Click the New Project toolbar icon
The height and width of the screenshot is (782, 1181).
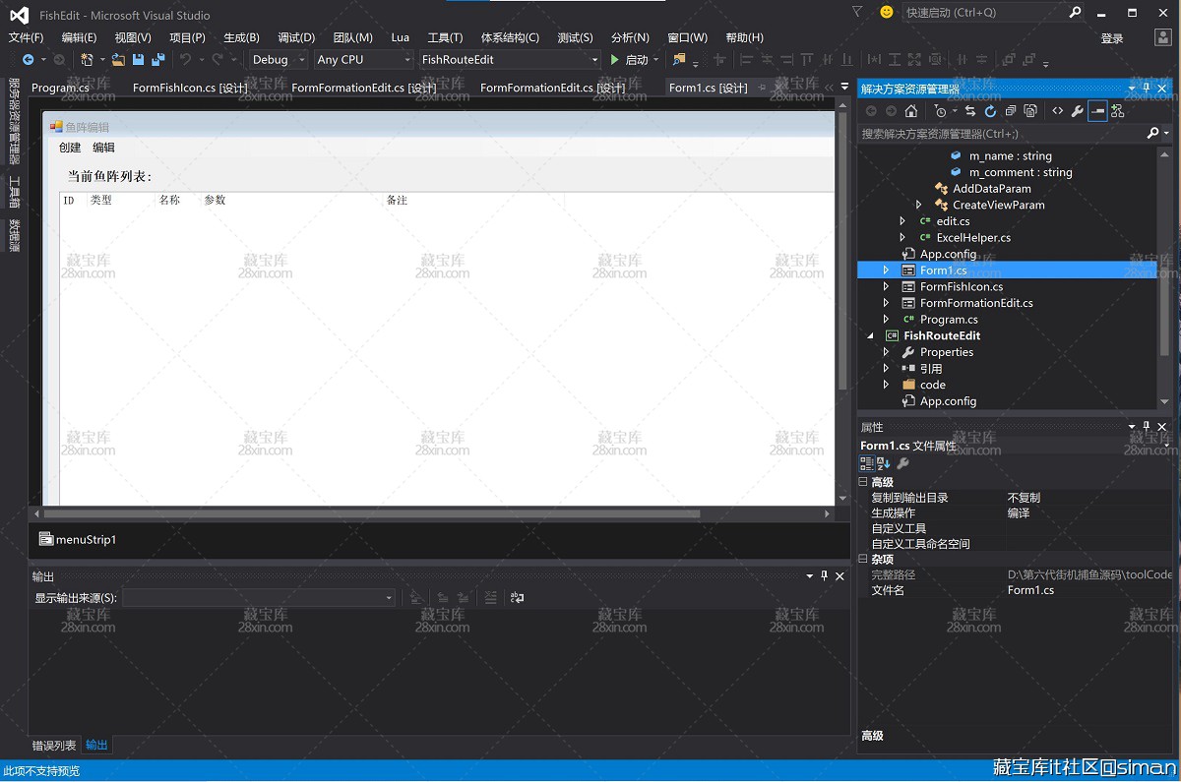(x=87, y=60)
